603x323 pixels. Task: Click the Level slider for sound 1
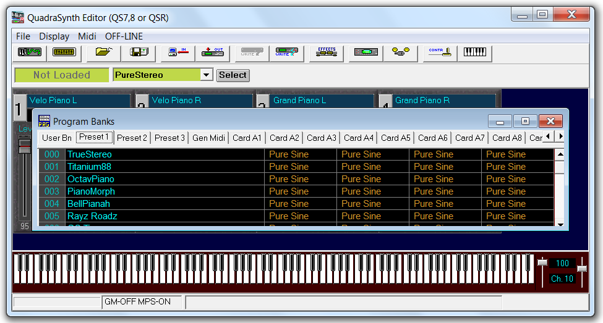pos(25,146)
